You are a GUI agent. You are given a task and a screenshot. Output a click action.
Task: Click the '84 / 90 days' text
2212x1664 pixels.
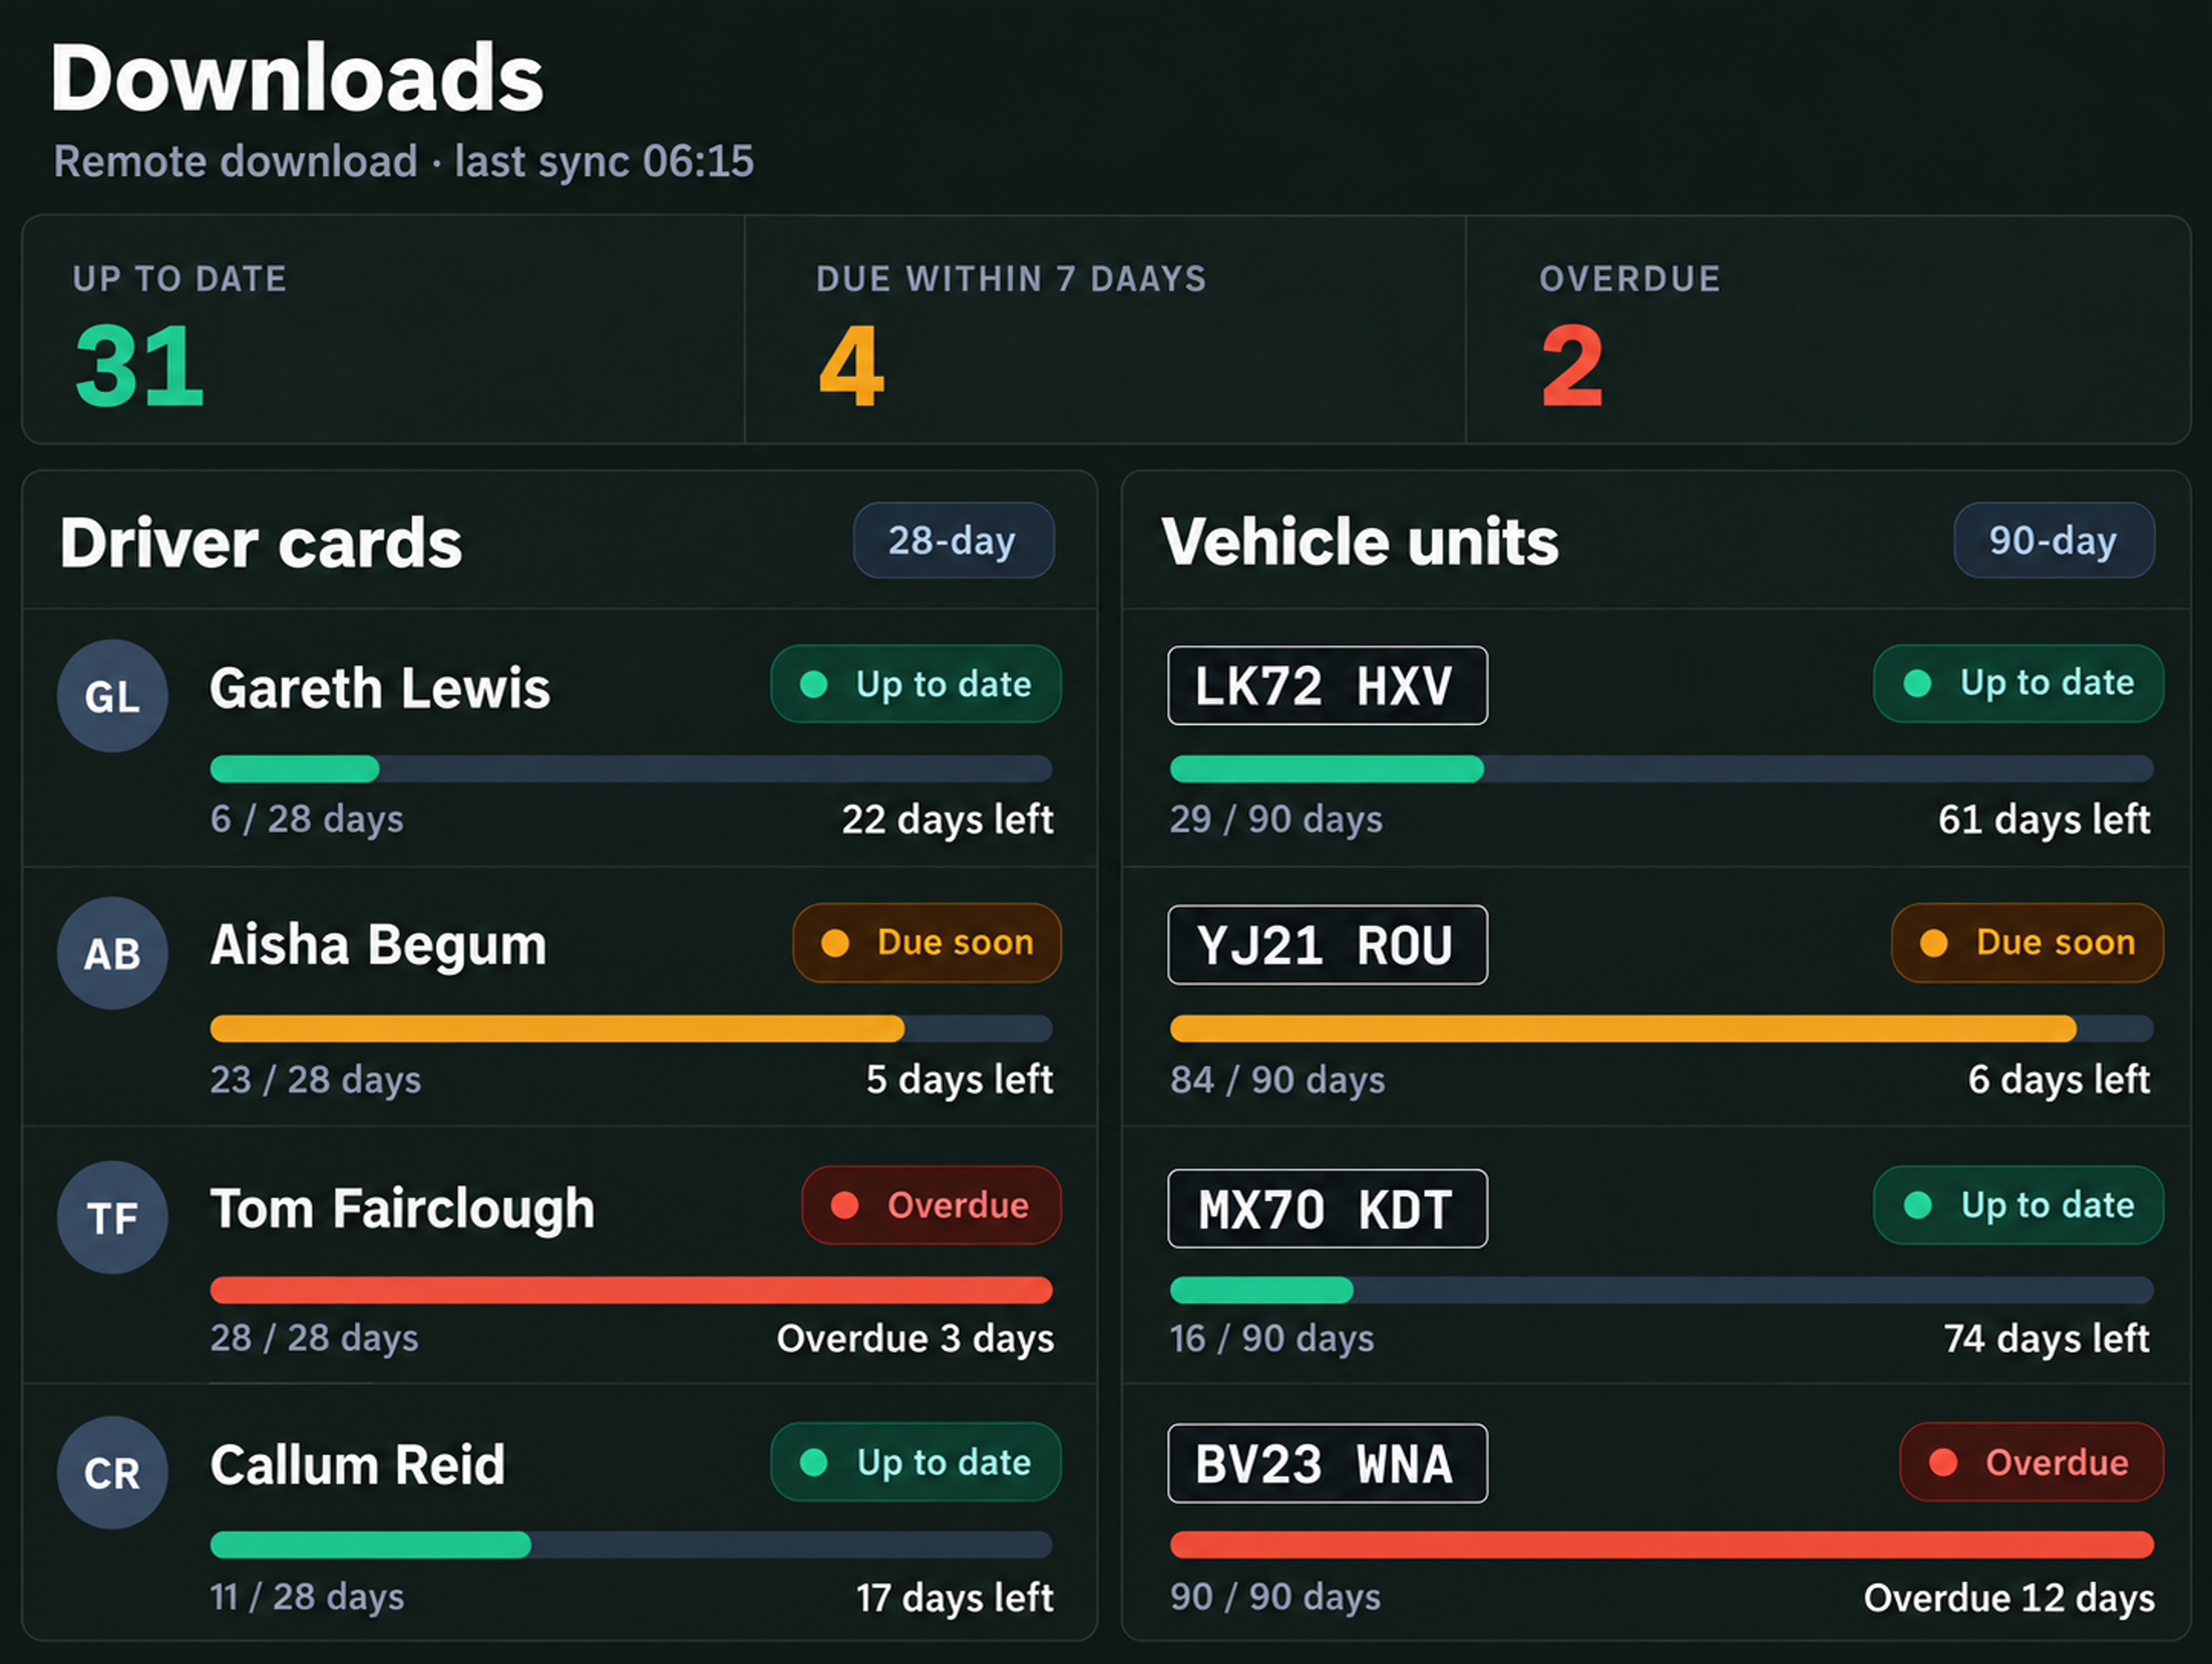1278,1080
